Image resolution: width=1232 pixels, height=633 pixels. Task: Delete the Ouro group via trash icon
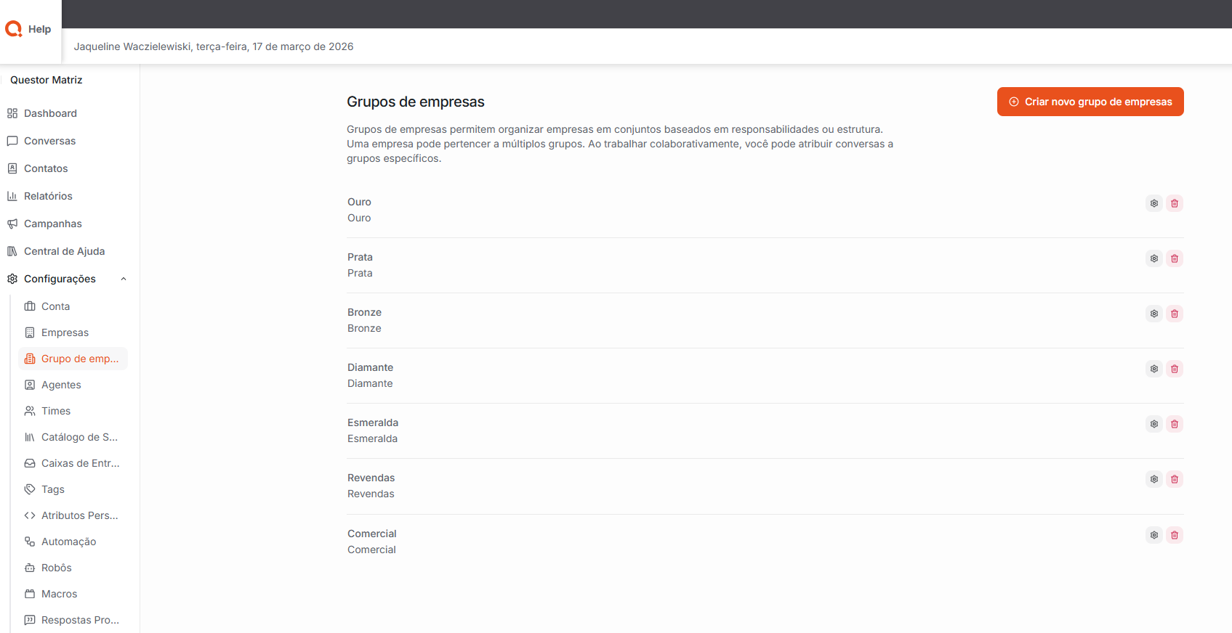[x=1174, y=203]
